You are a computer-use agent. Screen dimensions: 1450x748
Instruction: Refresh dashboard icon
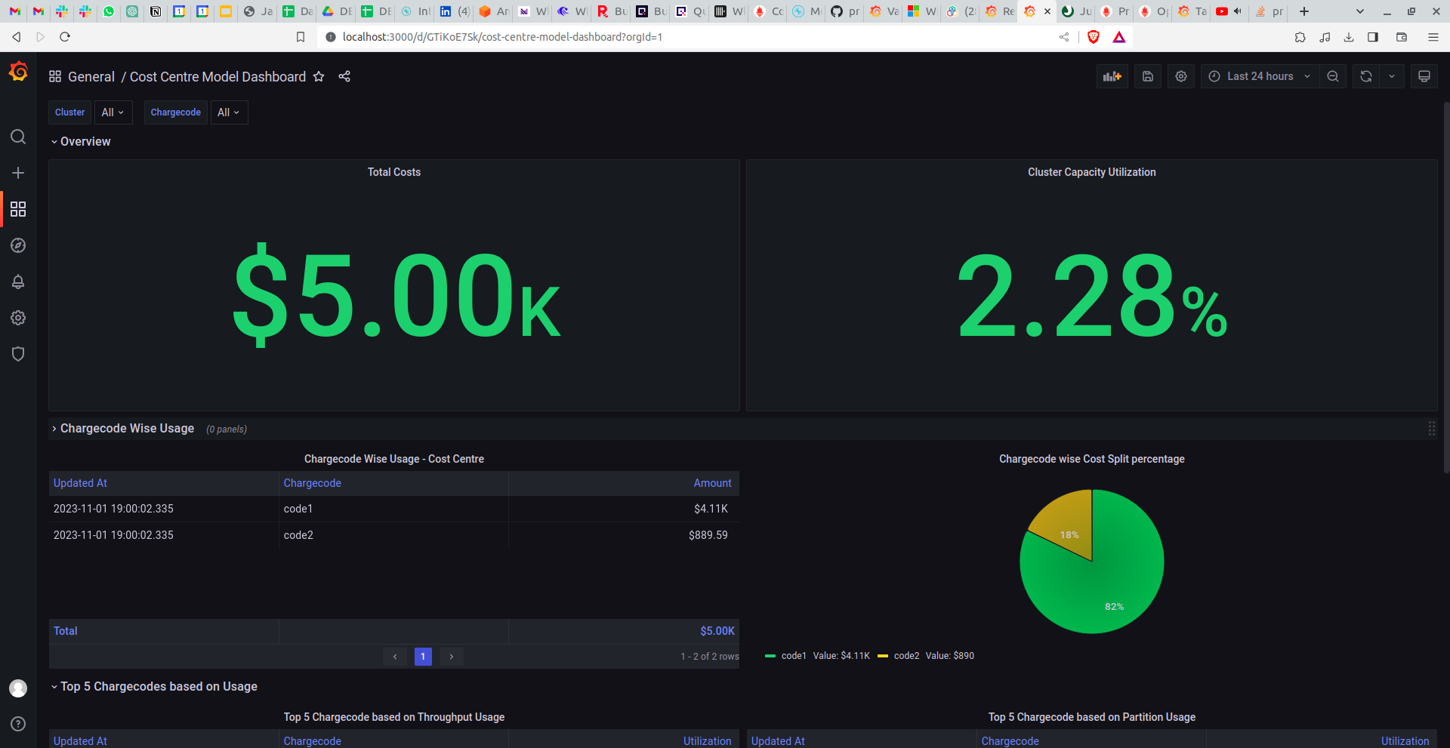click(x=1366, y=76)
